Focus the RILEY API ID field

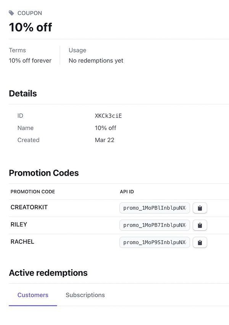[x=155, y=225]
